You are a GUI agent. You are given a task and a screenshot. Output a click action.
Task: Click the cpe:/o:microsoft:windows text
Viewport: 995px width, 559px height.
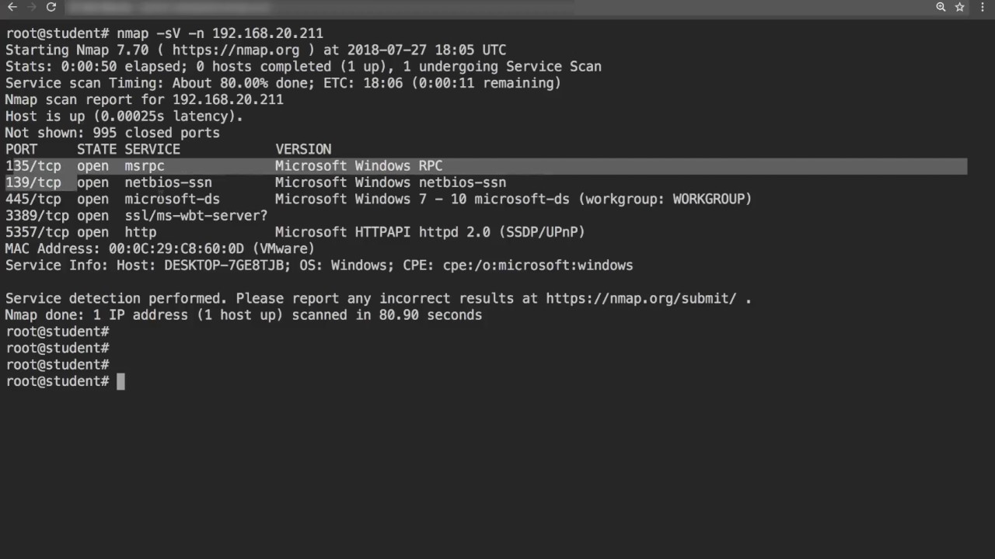(x=537, y=266)
